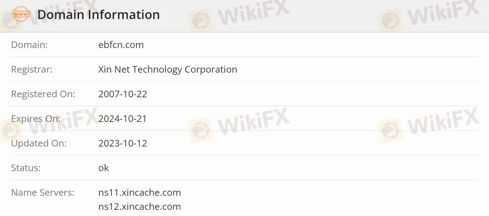Image resolution: width=489 pixels, height=216 pixels.
Task: Select the ebfcn.com domain value
Action: tap(121, 45)
